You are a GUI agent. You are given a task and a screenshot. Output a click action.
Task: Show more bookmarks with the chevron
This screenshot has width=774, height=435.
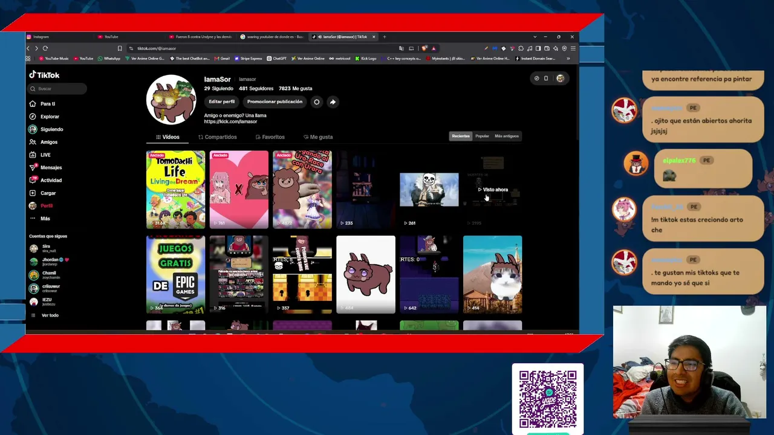(x=568, y=59)
